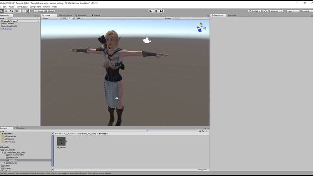Select the Move tool in toolbar
Image resolution: width=313 pixels, height=176 pixels.
(x=6, y=11)
